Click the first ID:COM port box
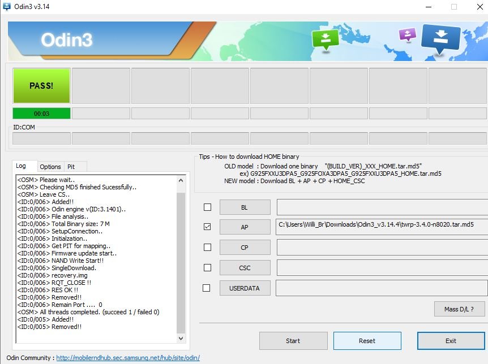Screen dimensions: 488x364 point(41,138)
